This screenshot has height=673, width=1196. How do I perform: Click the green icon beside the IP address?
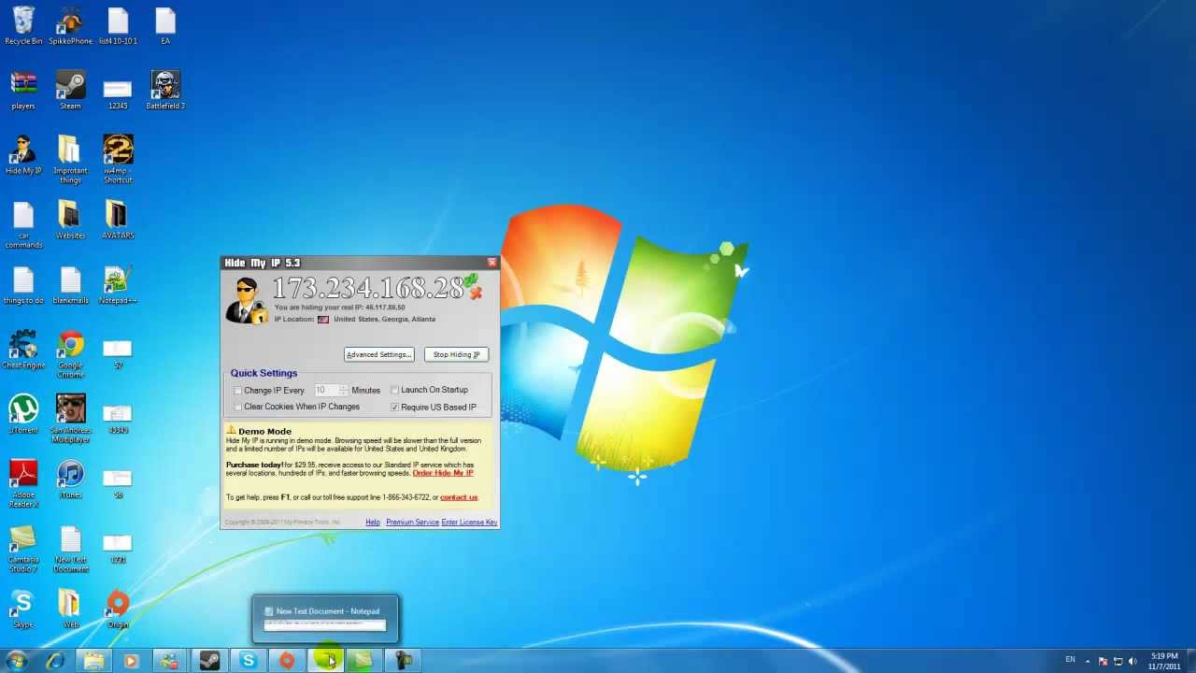pos(471,279)
